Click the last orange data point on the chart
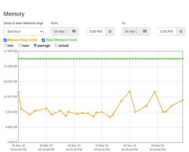 (183, 100)
